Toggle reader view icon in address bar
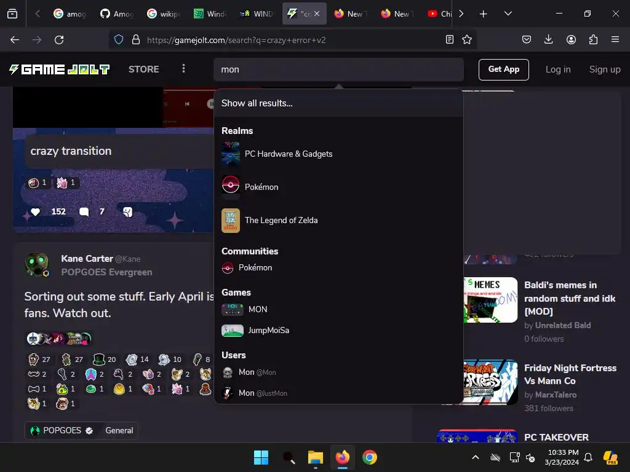 [450, 40]
